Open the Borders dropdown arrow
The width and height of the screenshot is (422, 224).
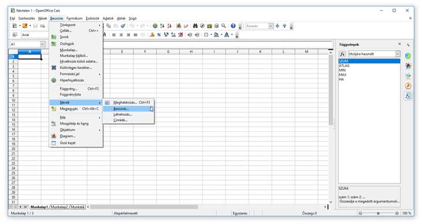211,35
